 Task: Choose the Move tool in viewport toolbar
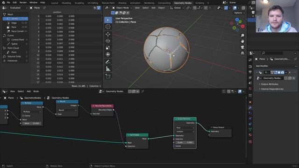click(x=108, y=34)
